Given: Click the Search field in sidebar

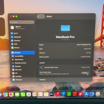Looking at the screenshot, I should point(22,22).
